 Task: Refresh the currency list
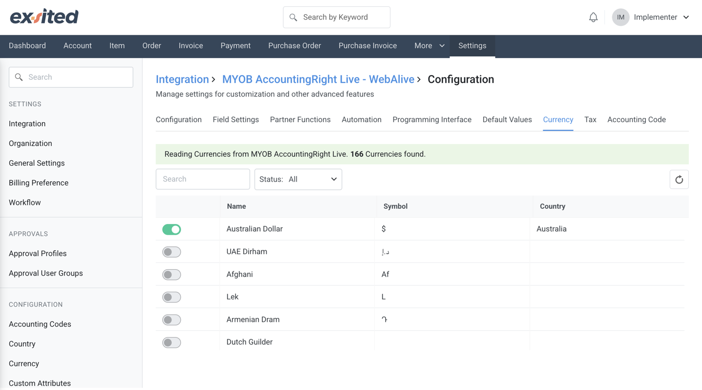point(679,180)
